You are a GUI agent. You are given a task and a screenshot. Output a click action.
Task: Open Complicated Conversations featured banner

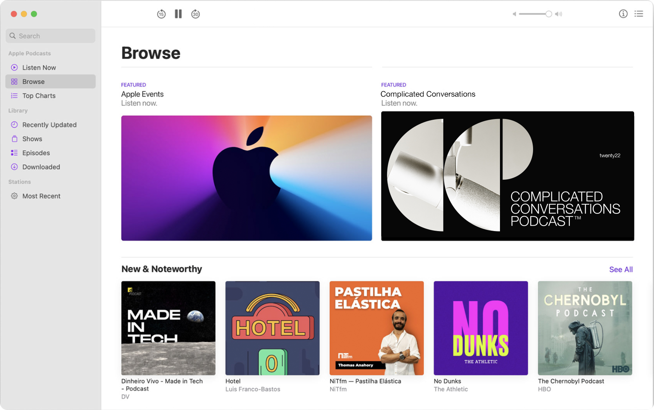(508, 176)
